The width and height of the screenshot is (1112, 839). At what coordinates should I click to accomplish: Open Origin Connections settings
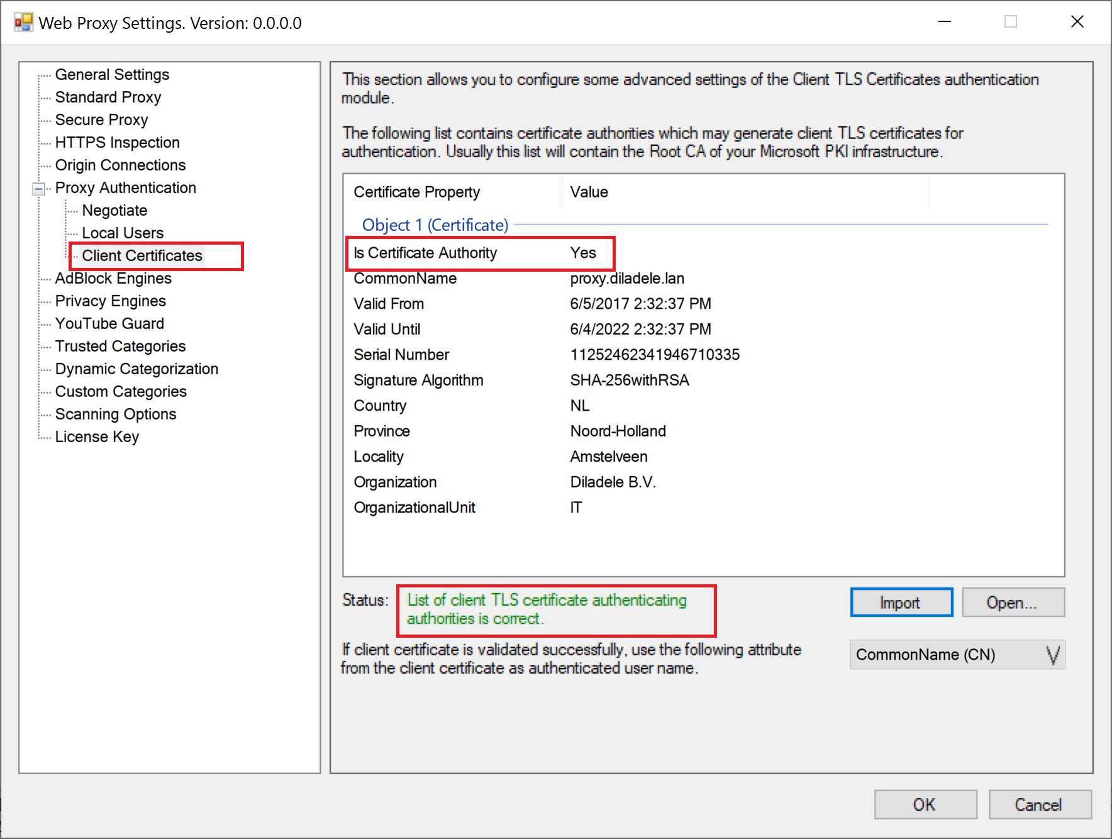tap(120, 165)
